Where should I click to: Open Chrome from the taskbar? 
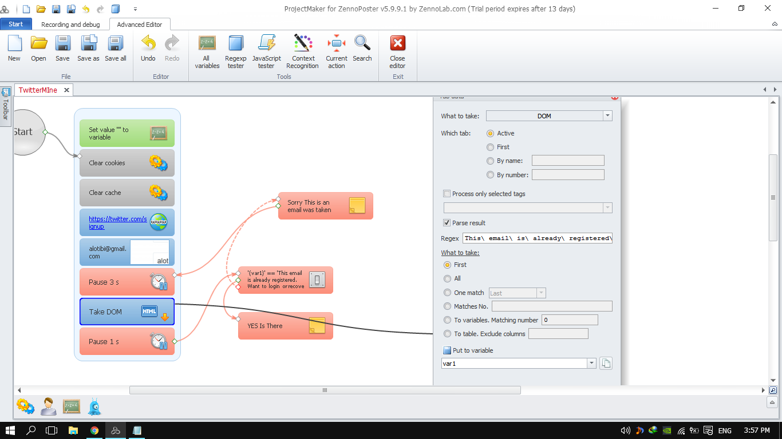[x=94, y=430]
